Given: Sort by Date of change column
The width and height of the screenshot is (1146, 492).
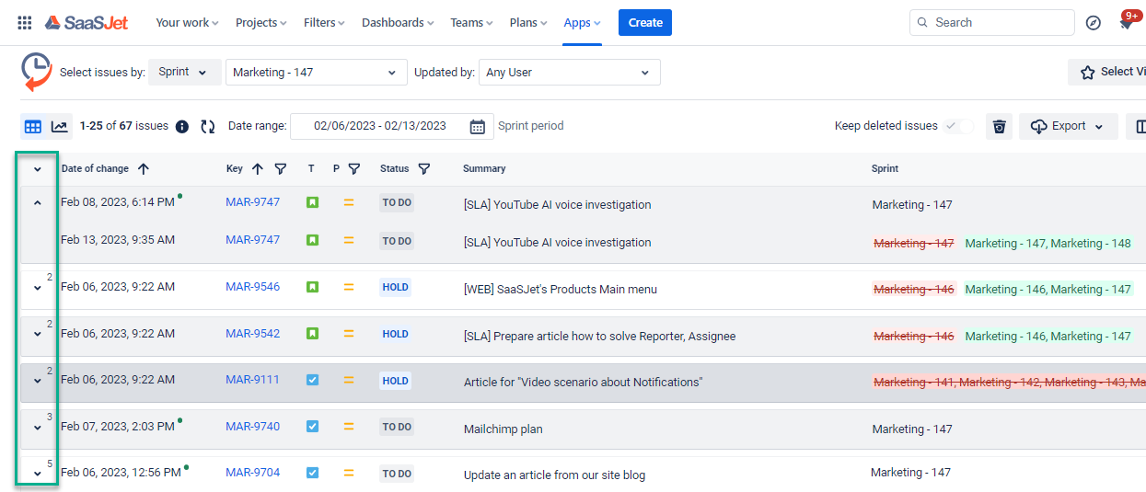Looking at the screenshot, I should 143,168.
